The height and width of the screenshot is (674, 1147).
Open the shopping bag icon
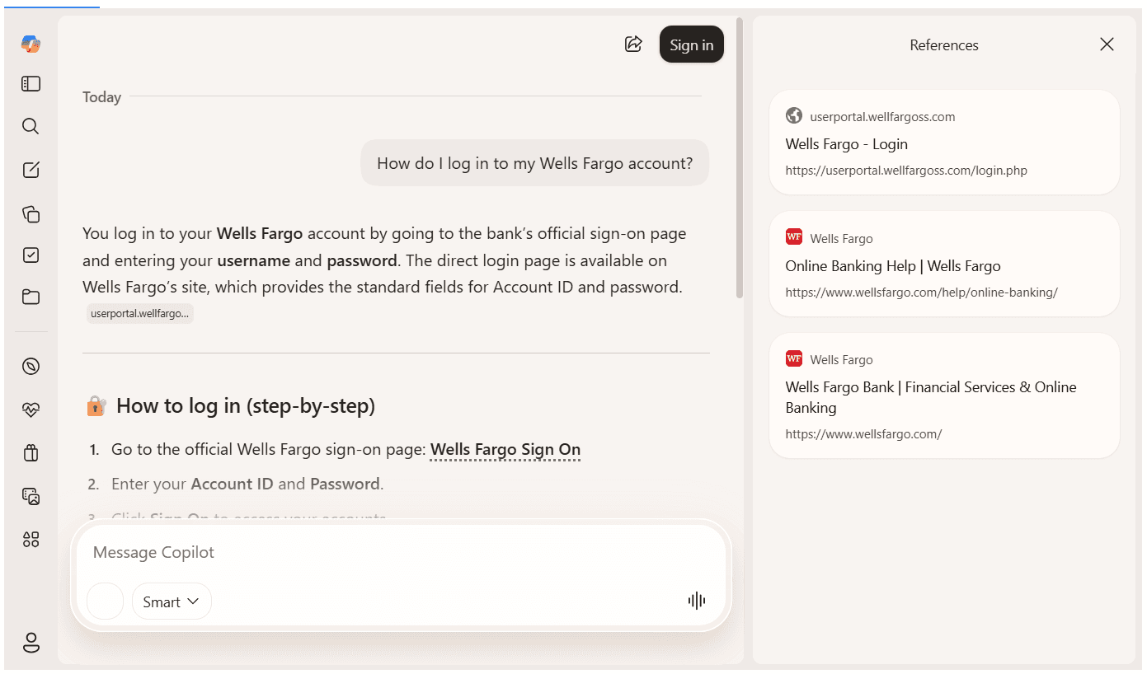click(x=31, y=452)
